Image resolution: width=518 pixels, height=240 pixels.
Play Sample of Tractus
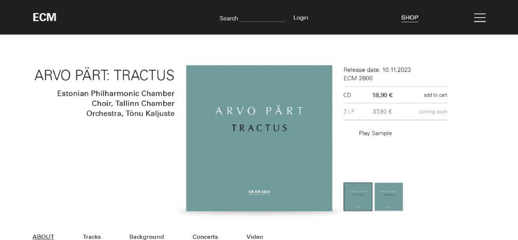pyautogui.click(x=375, y=133)
